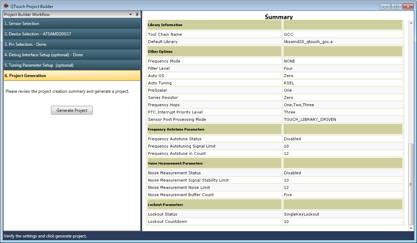Click the Noise Measurement Noise Limit label
Screen dimensions: 417x243
coord(179,187)
